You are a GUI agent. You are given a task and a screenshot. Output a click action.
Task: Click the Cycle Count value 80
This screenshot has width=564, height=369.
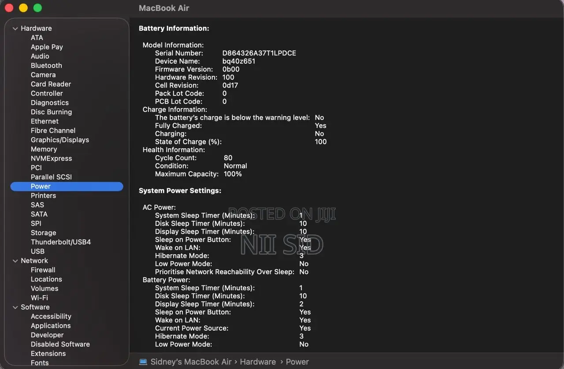(228, 158)
